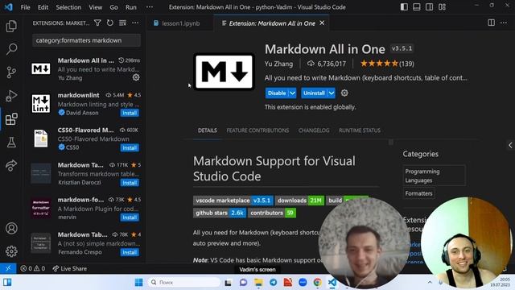Open the Go menu

(x=114, y=7)
